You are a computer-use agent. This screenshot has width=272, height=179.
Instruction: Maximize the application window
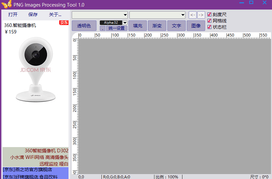click(x=251, y=3)
